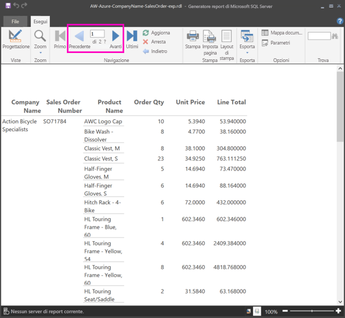Click the scroll up arrow
The image size is (345, 318).
click(340, 68)
